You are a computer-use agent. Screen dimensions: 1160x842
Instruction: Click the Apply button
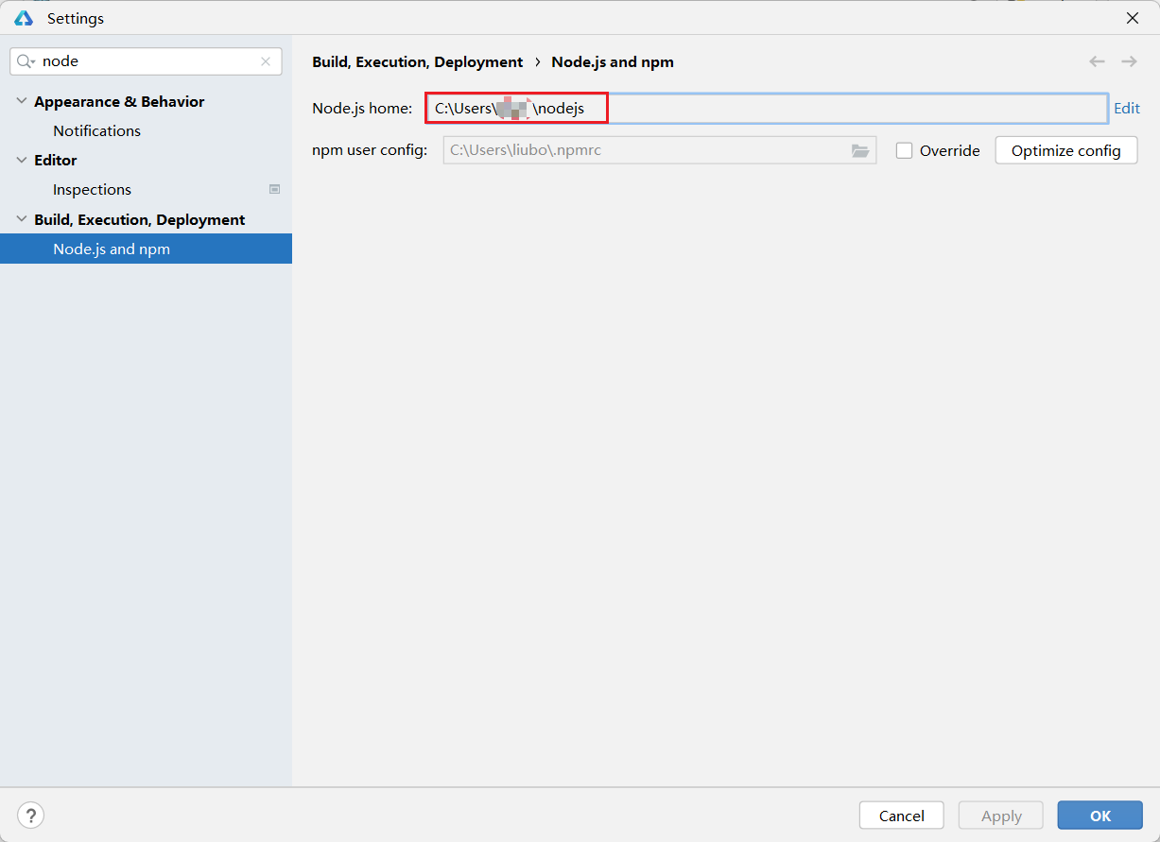tap(1001, 816)
